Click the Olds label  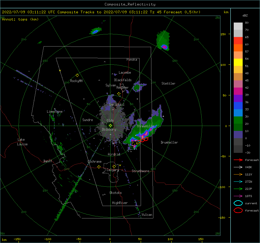pos(110,120)
